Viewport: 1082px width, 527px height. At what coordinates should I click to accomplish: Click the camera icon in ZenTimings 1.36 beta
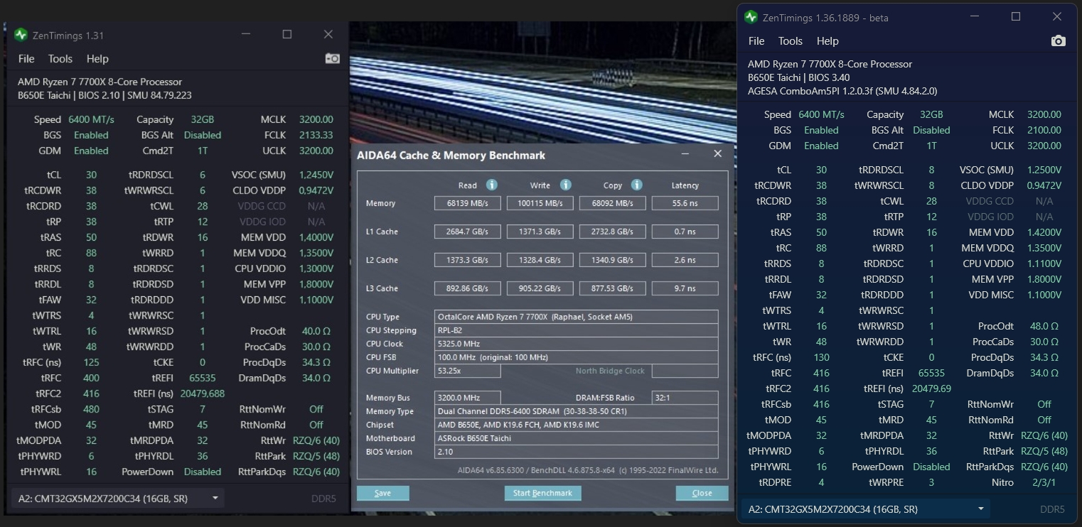click(1058, 41)
